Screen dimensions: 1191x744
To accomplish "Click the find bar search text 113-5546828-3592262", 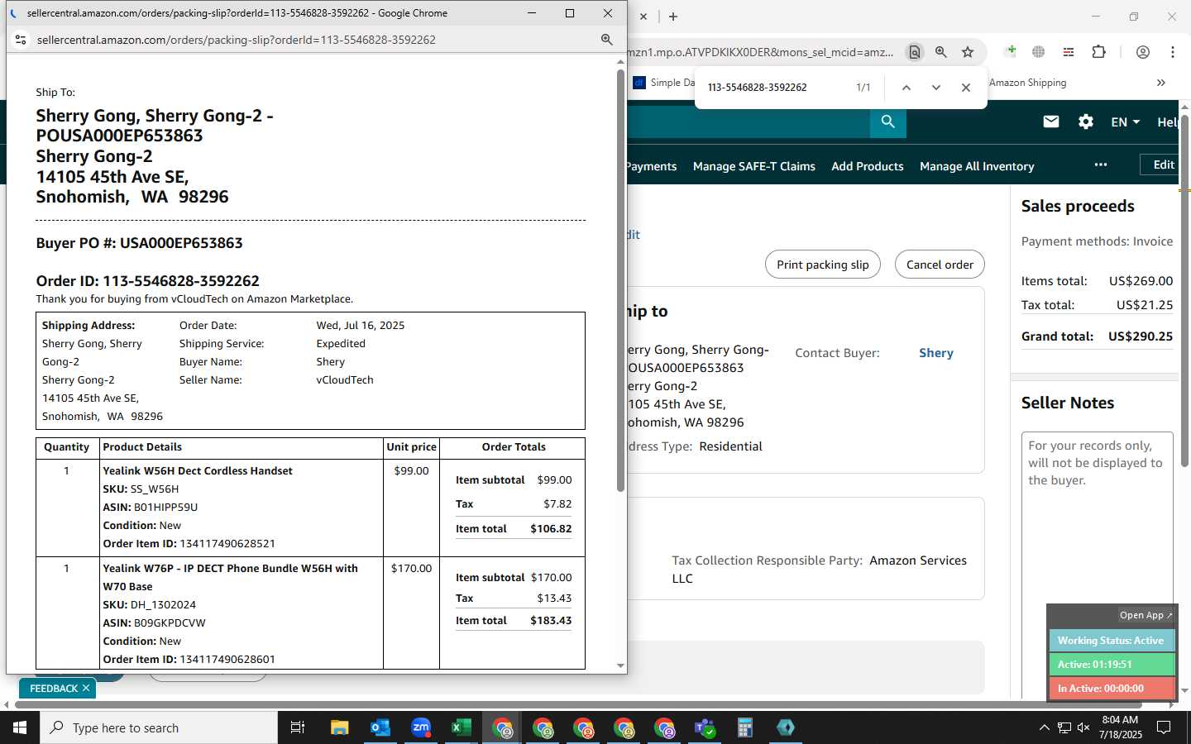I will 758,88.
